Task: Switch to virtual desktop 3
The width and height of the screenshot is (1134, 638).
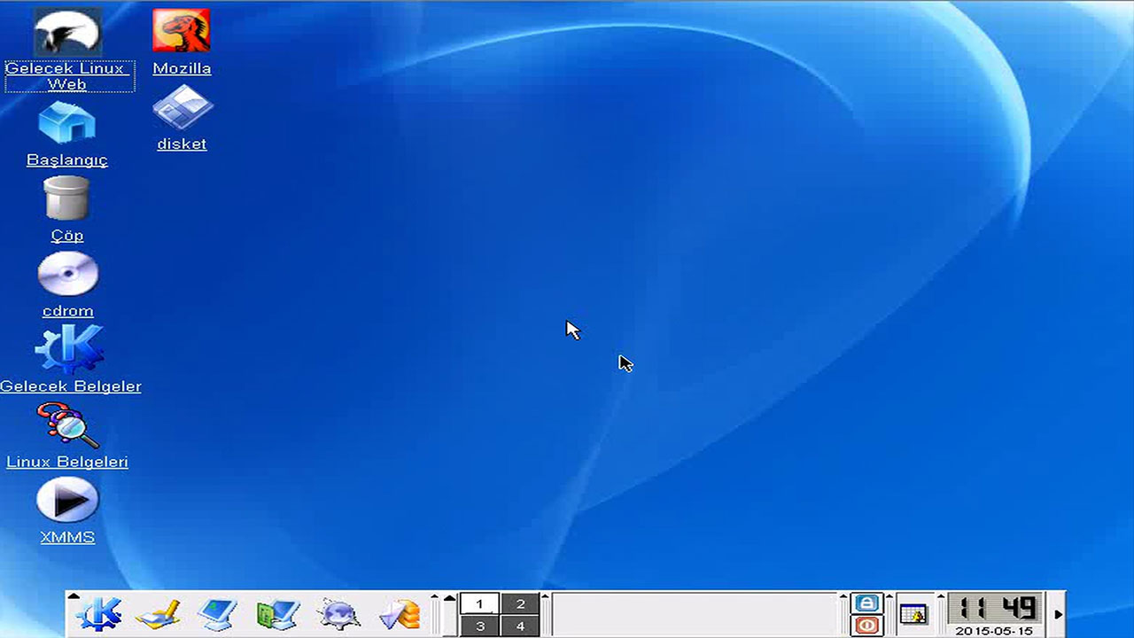Action: pos(479,626)
